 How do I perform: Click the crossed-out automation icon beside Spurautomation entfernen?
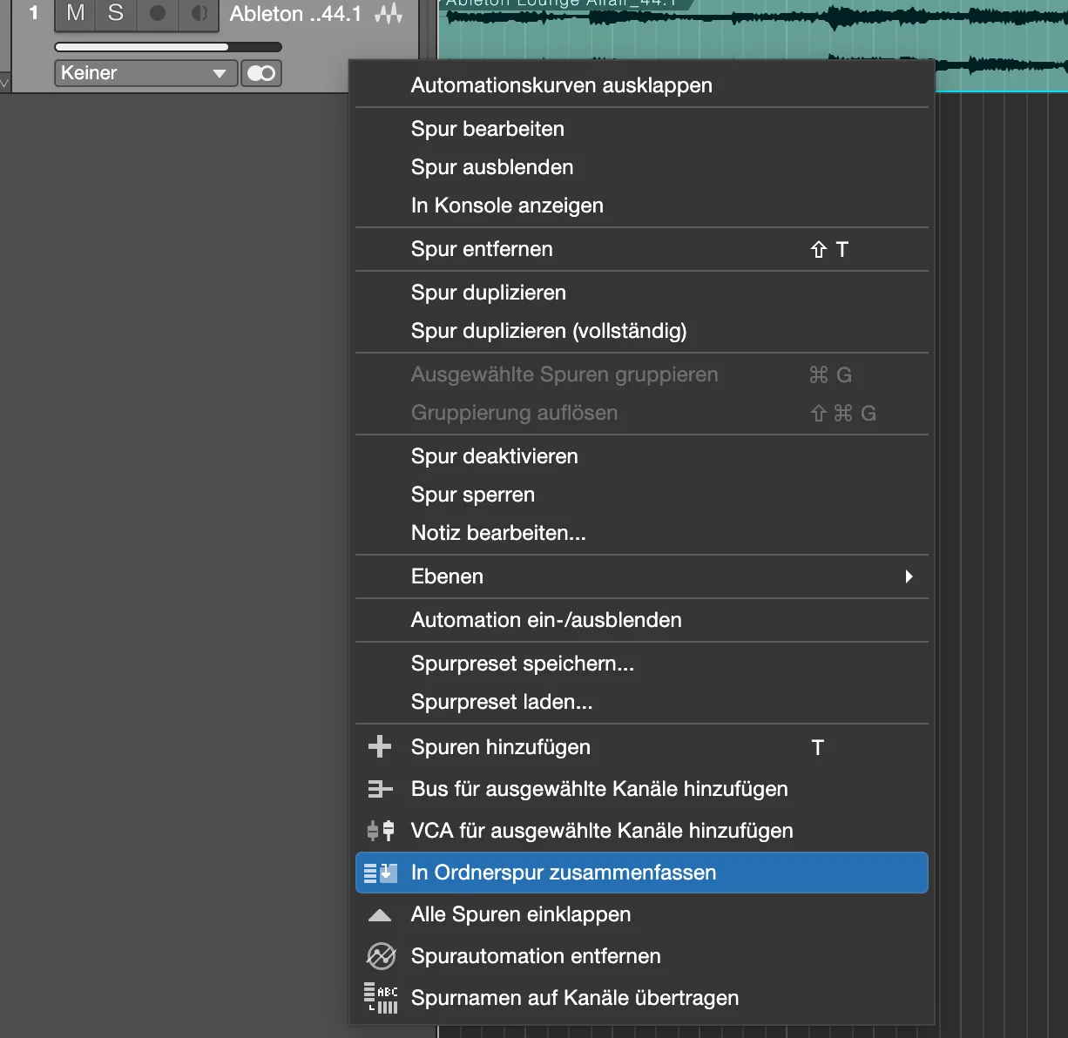pyautogui.click(x=382, y=956)
